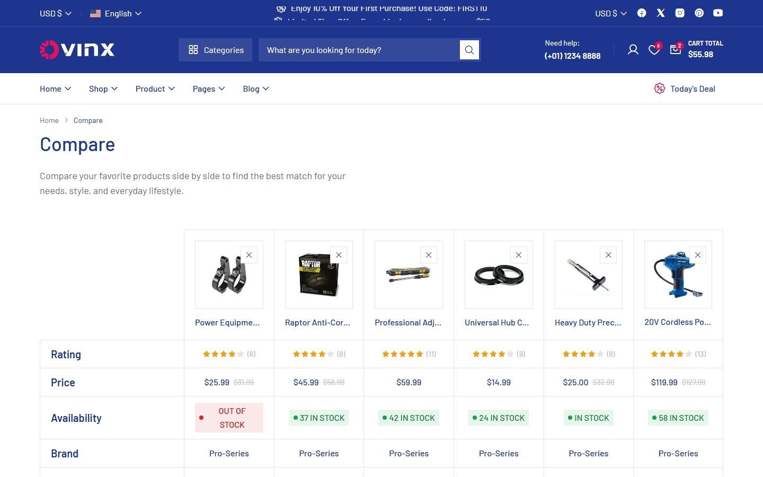
Task: Open the English language dropdown
Action: click(116, 13)
